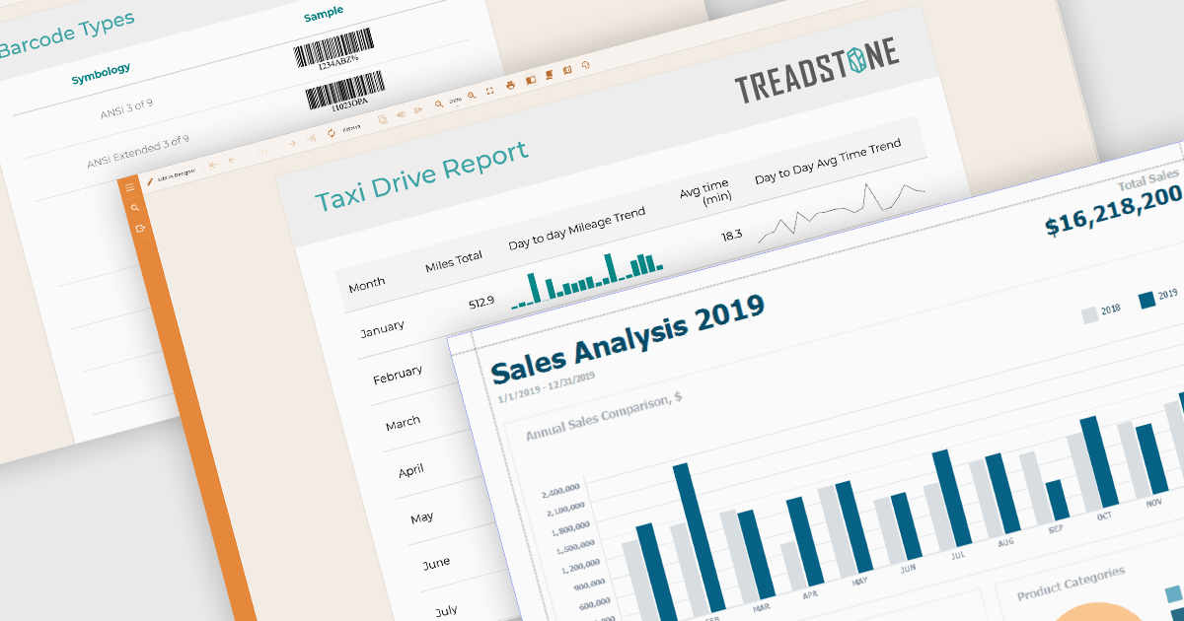Go to the previous report page
1184x621 pixels.
click(232, 160)
